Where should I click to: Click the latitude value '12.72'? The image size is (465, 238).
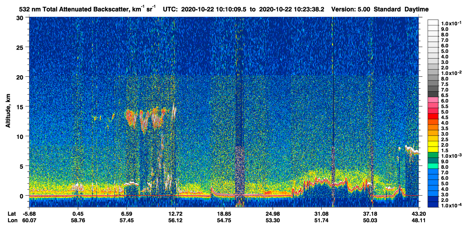pos(175,214)
